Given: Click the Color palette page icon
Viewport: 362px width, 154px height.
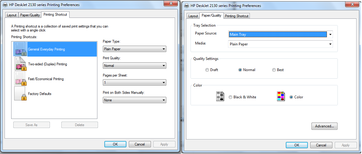Looking at the screenshot, I should tap(281, 96).
